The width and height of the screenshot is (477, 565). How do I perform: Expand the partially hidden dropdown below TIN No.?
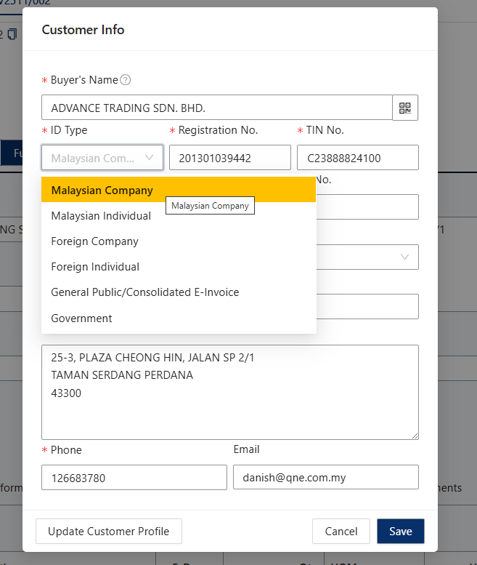click(367, 257)
